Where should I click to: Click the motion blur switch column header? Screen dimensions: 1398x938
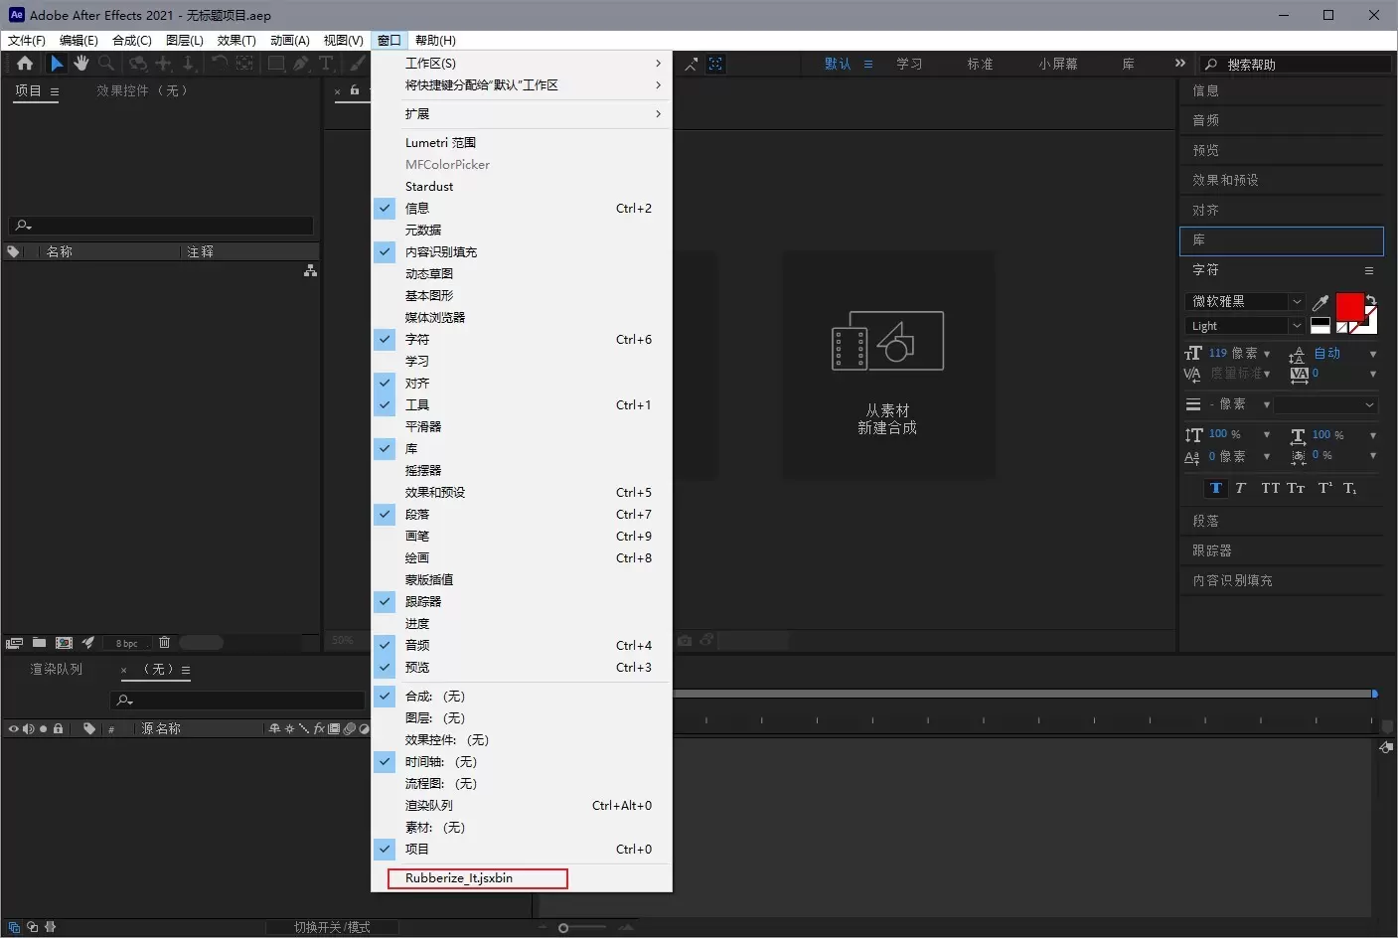pyautogui.click(x=349, y=728)
